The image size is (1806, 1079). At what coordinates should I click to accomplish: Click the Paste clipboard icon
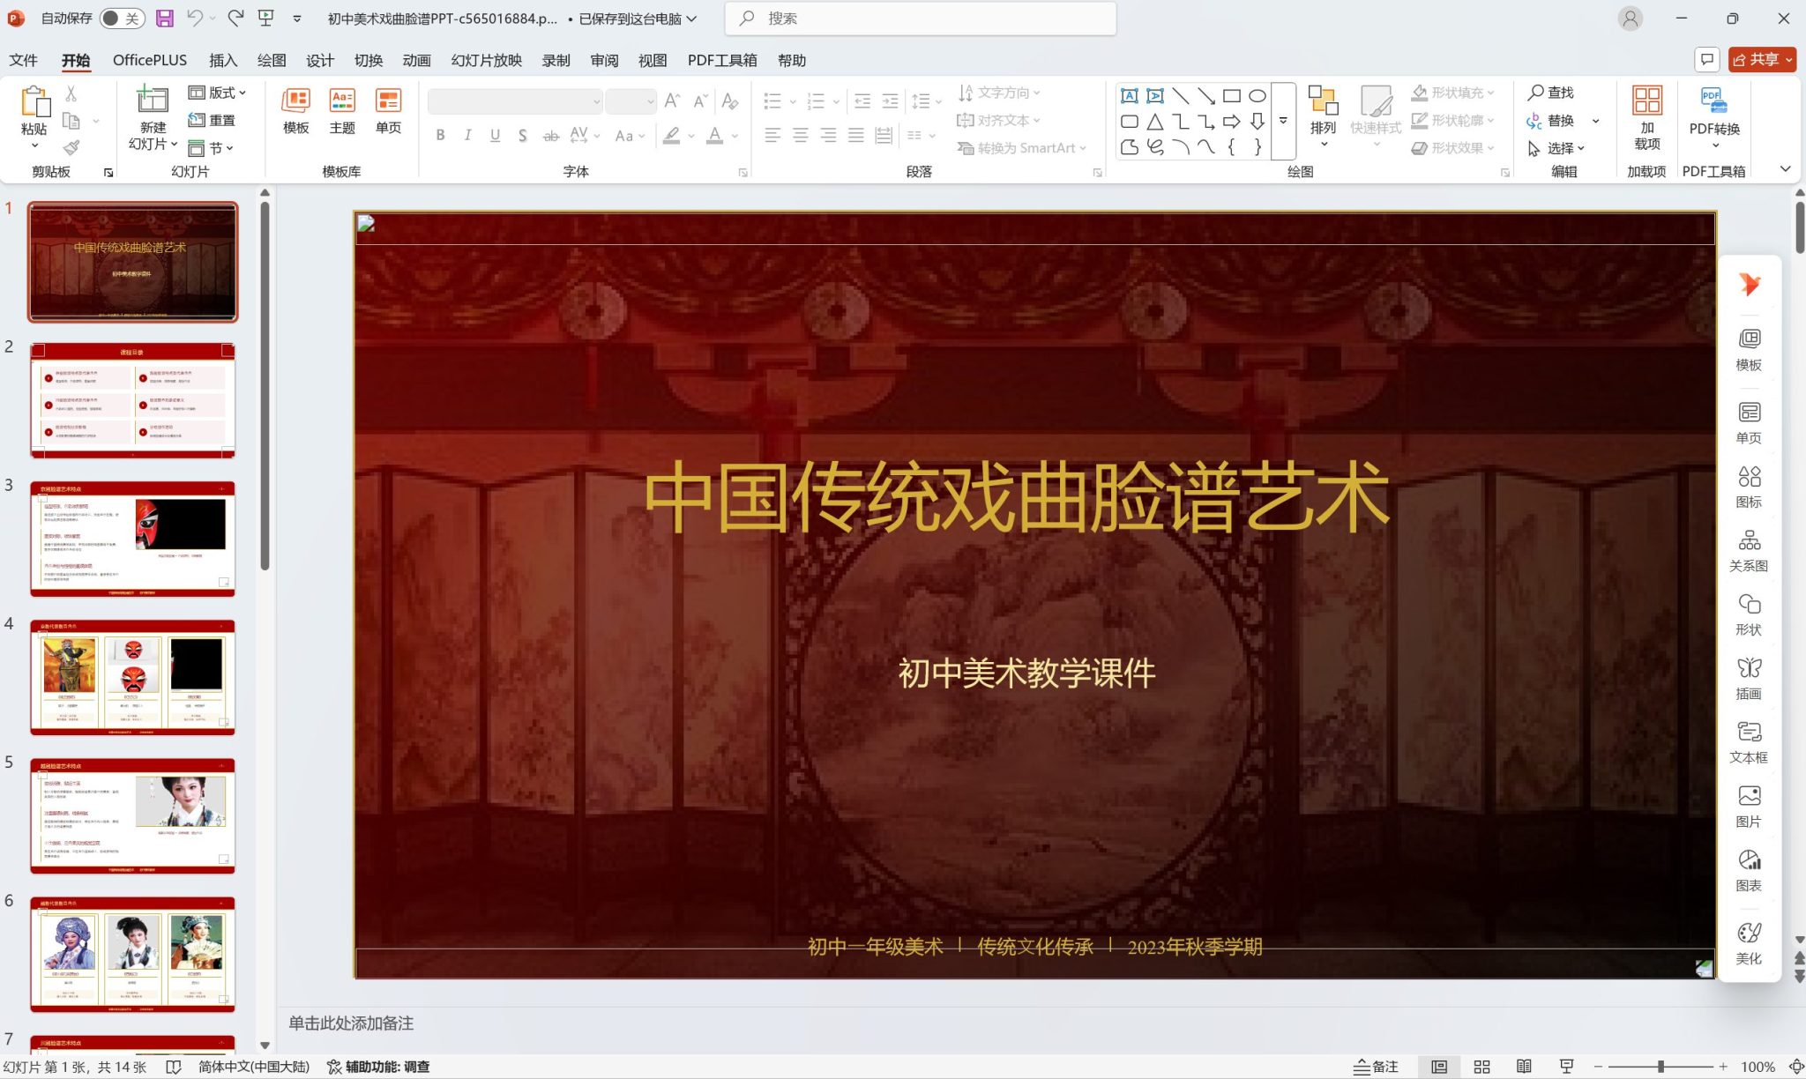(34, 102)
